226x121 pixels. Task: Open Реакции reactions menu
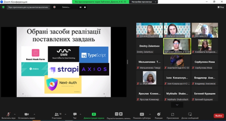159,116
